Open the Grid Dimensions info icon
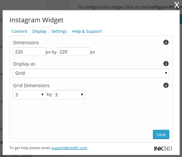The height and width of the screenshot is (157, 182). point(166,85)
